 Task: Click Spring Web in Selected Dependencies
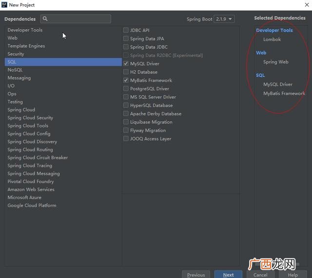[x=276, y=62]
